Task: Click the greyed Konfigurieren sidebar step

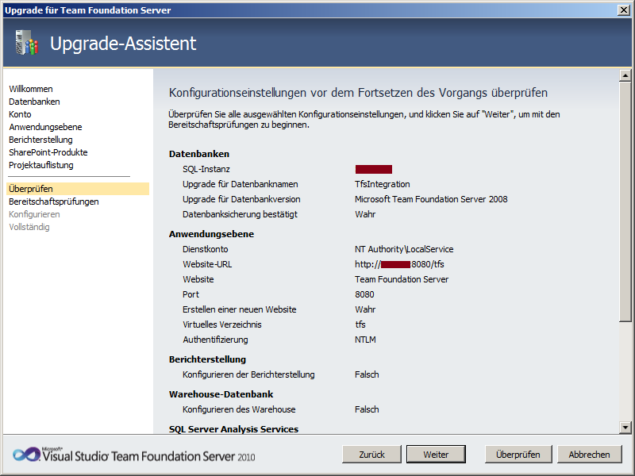Action: [34, 214]
